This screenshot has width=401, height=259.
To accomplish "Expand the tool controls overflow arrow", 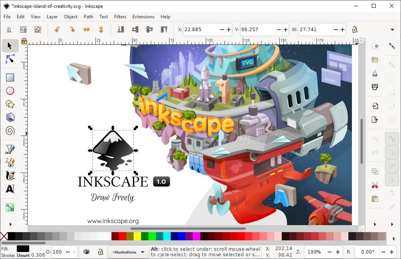I will click(392, 30).
